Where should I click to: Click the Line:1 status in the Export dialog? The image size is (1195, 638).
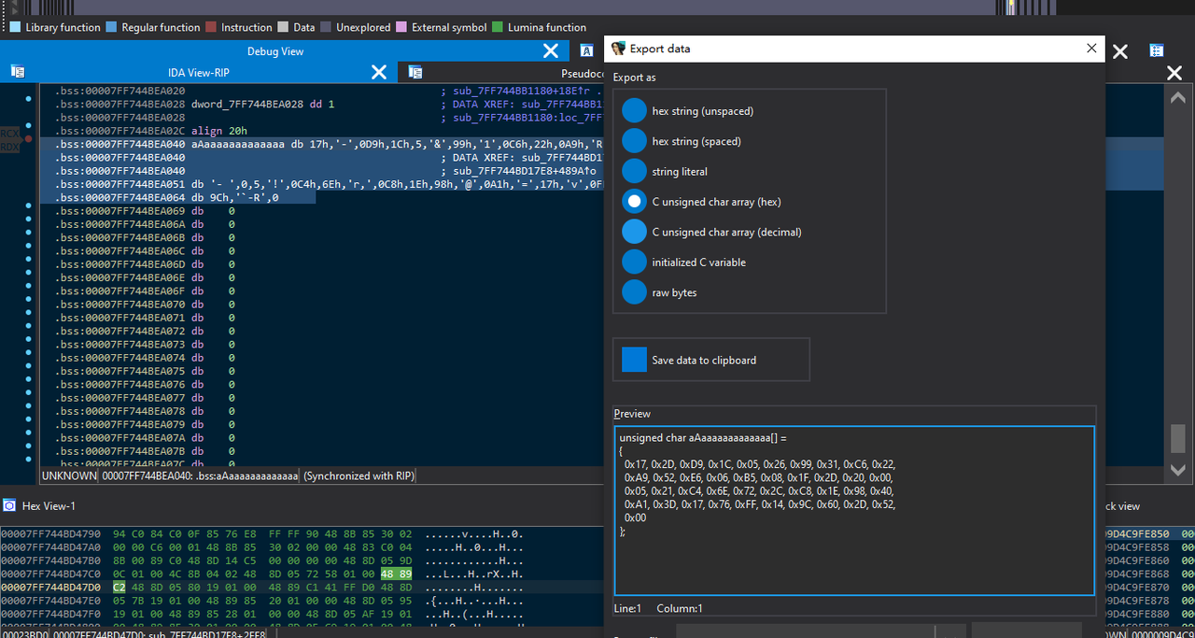tap(627, 608)
